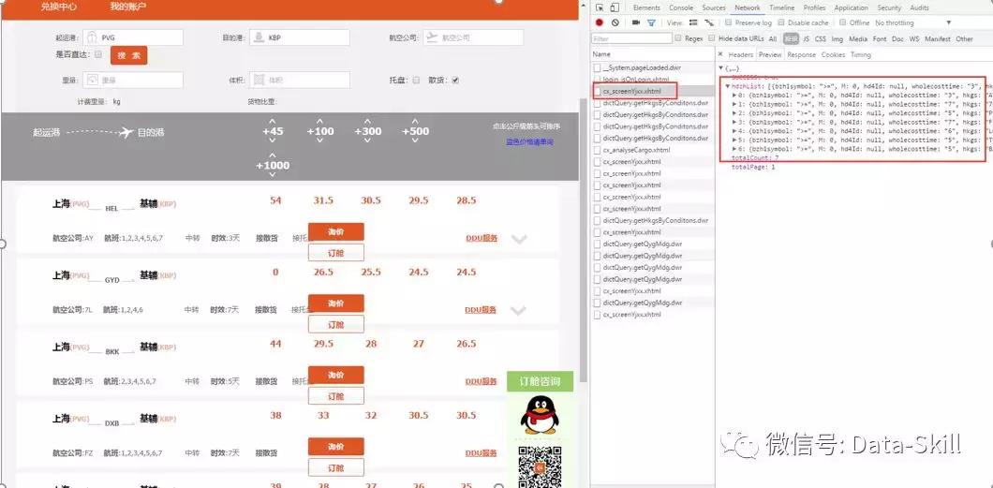Click the 目的港 destination field with KBP
993x488 pixels.
[x=300, y=37]
